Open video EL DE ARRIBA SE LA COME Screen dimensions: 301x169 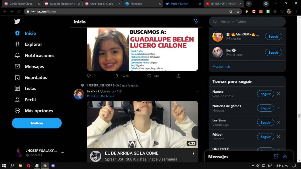[x=142, y=124]
